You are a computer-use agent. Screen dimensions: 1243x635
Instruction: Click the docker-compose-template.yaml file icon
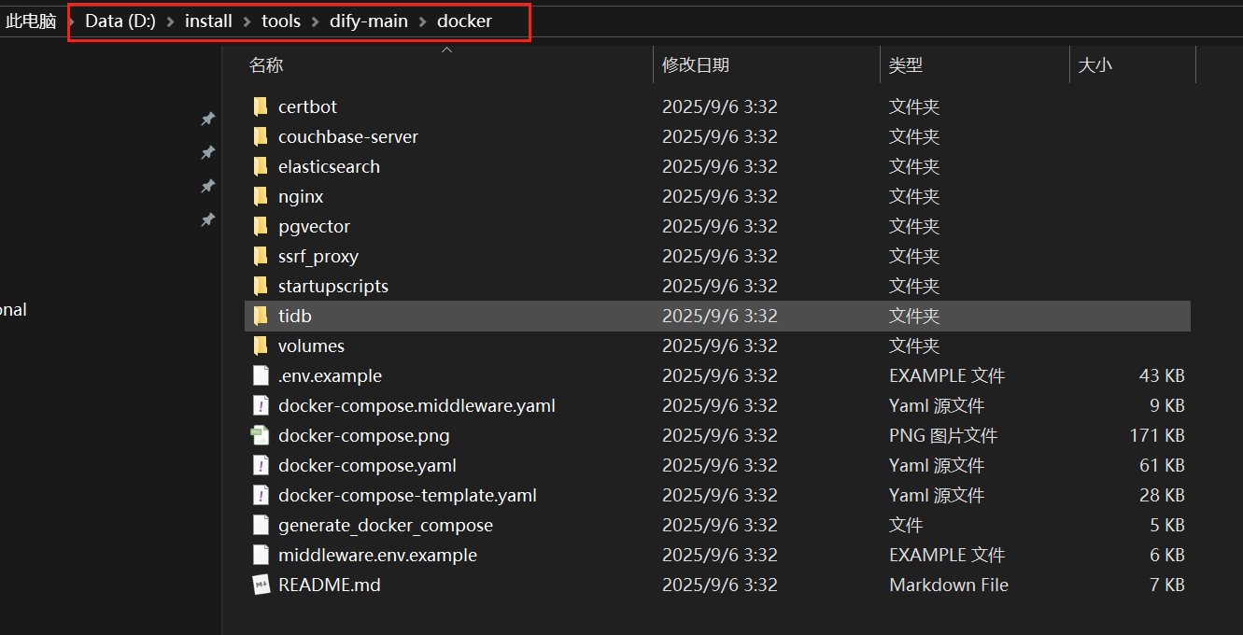(x=261, y=495)
